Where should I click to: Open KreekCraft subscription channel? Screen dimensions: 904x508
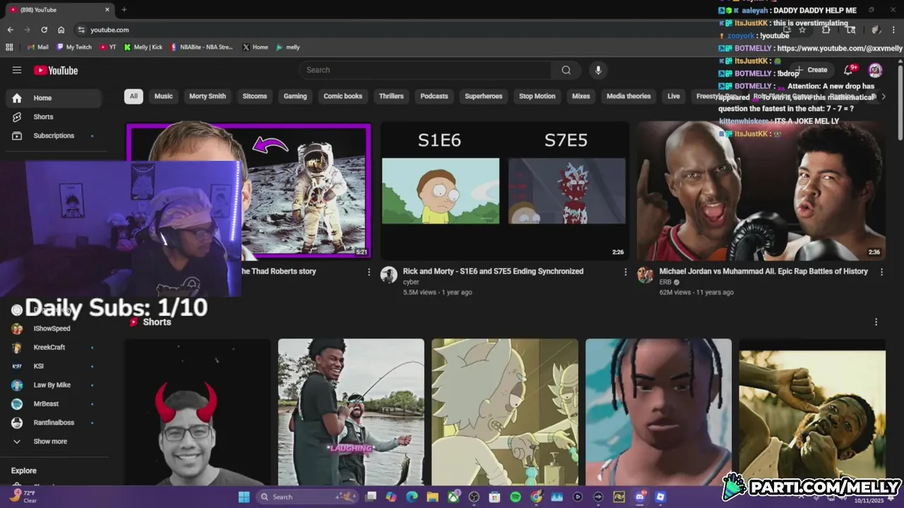click(54, 347)
